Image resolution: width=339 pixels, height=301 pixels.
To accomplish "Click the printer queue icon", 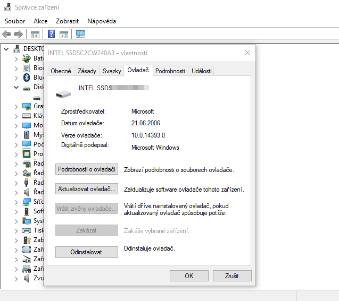I will (x=27, y=230).
